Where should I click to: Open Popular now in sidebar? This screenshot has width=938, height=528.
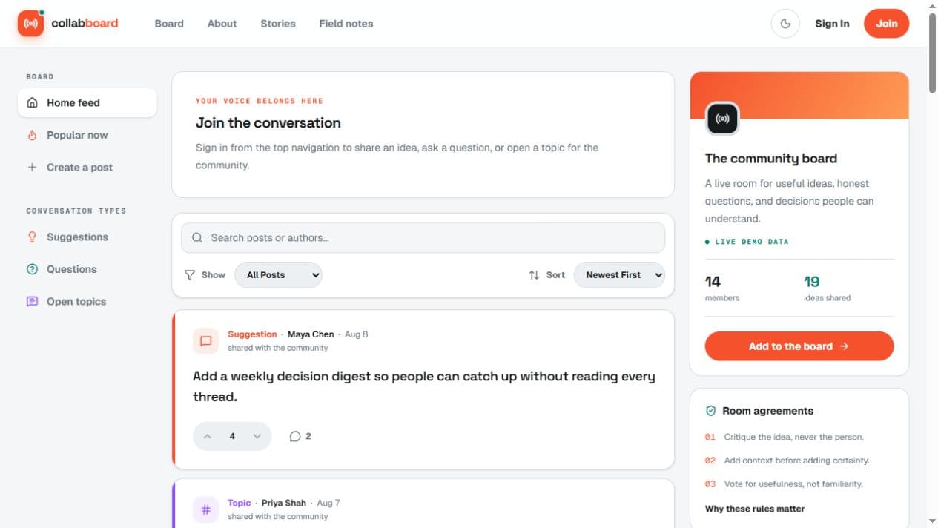click(x=87, y=135)
